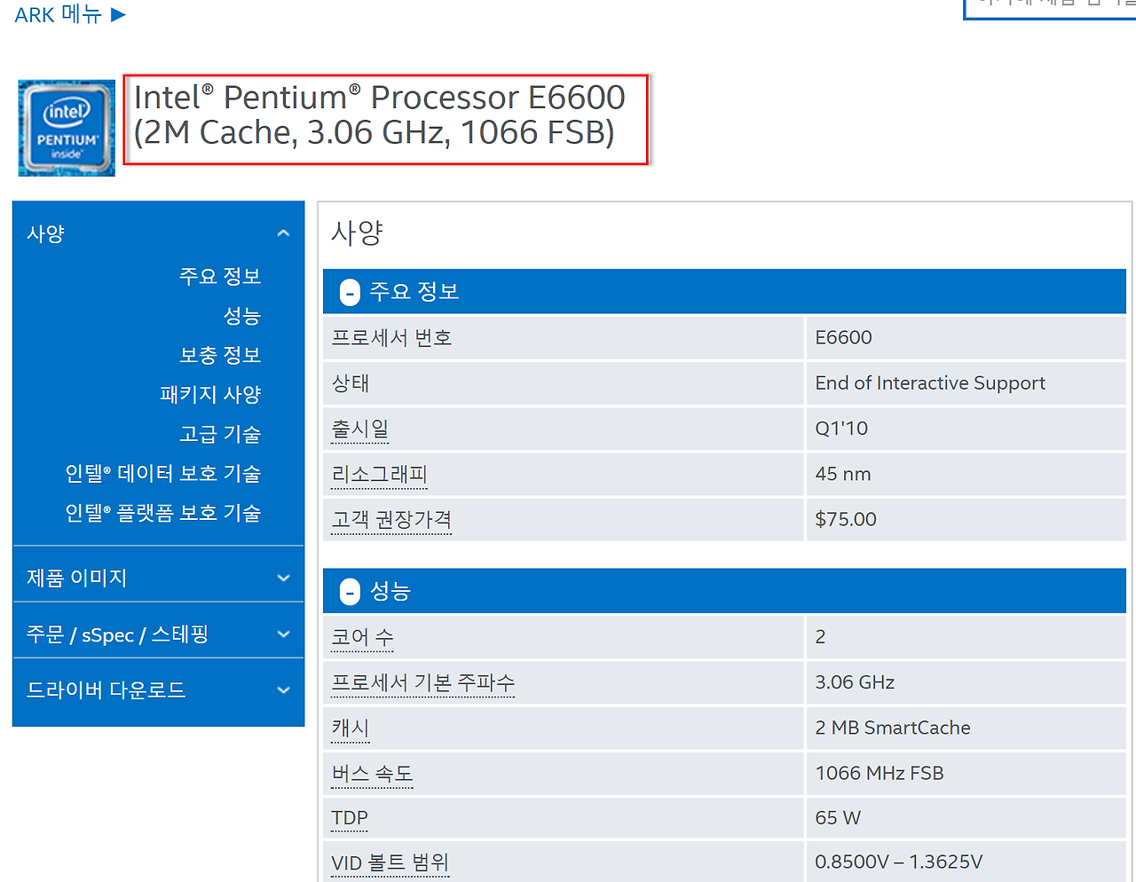Click the 출시일 term link
This screenshot has height=882, width=1136.
tap(359, 429)
